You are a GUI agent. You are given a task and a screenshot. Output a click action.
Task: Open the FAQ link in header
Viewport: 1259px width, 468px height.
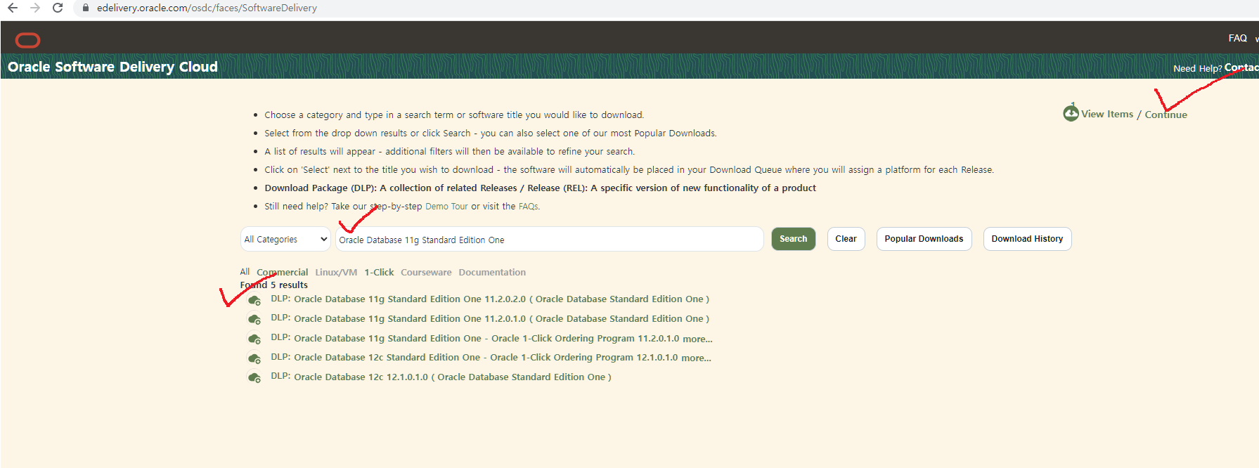1237,38
